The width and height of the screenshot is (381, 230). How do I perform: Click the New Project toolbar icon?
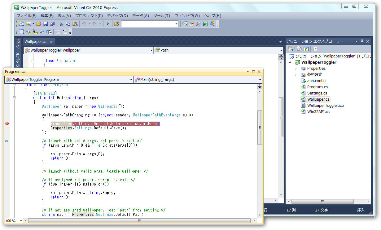click(x=21, y=24)
